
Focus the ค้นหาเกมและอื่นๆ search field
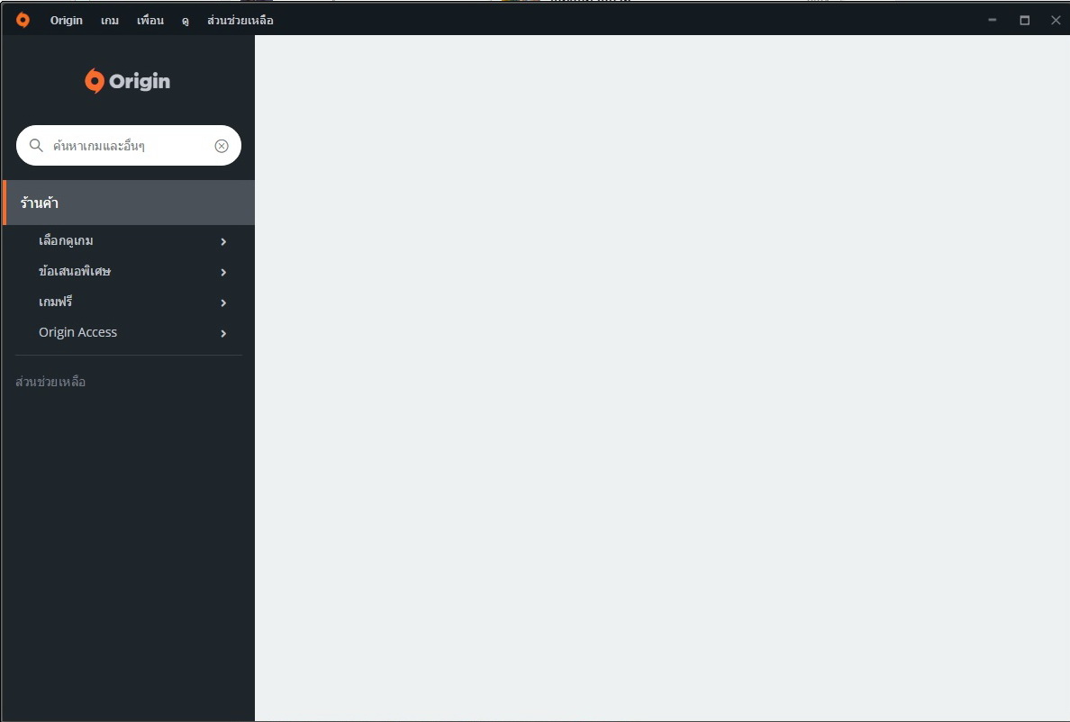(x=129, y=145)
